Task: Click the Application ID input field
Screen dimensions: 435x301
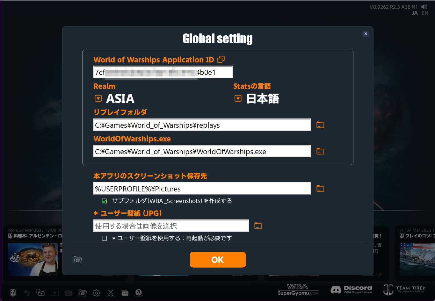Action: [x=163, y=72]
